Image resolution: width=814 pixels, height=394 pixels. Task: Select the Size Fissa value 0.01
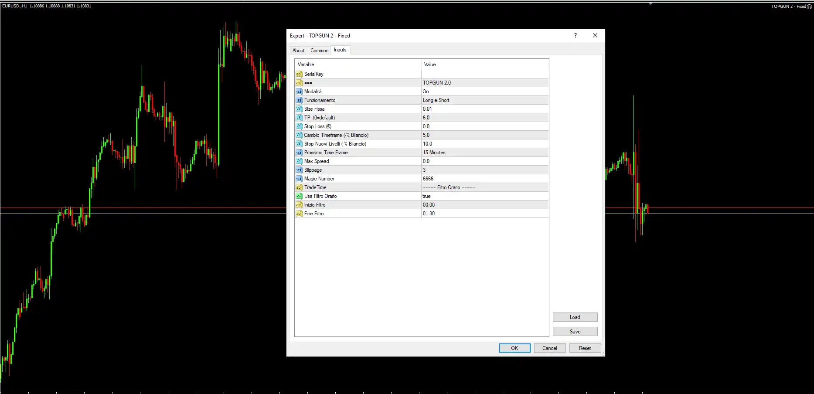485,109
